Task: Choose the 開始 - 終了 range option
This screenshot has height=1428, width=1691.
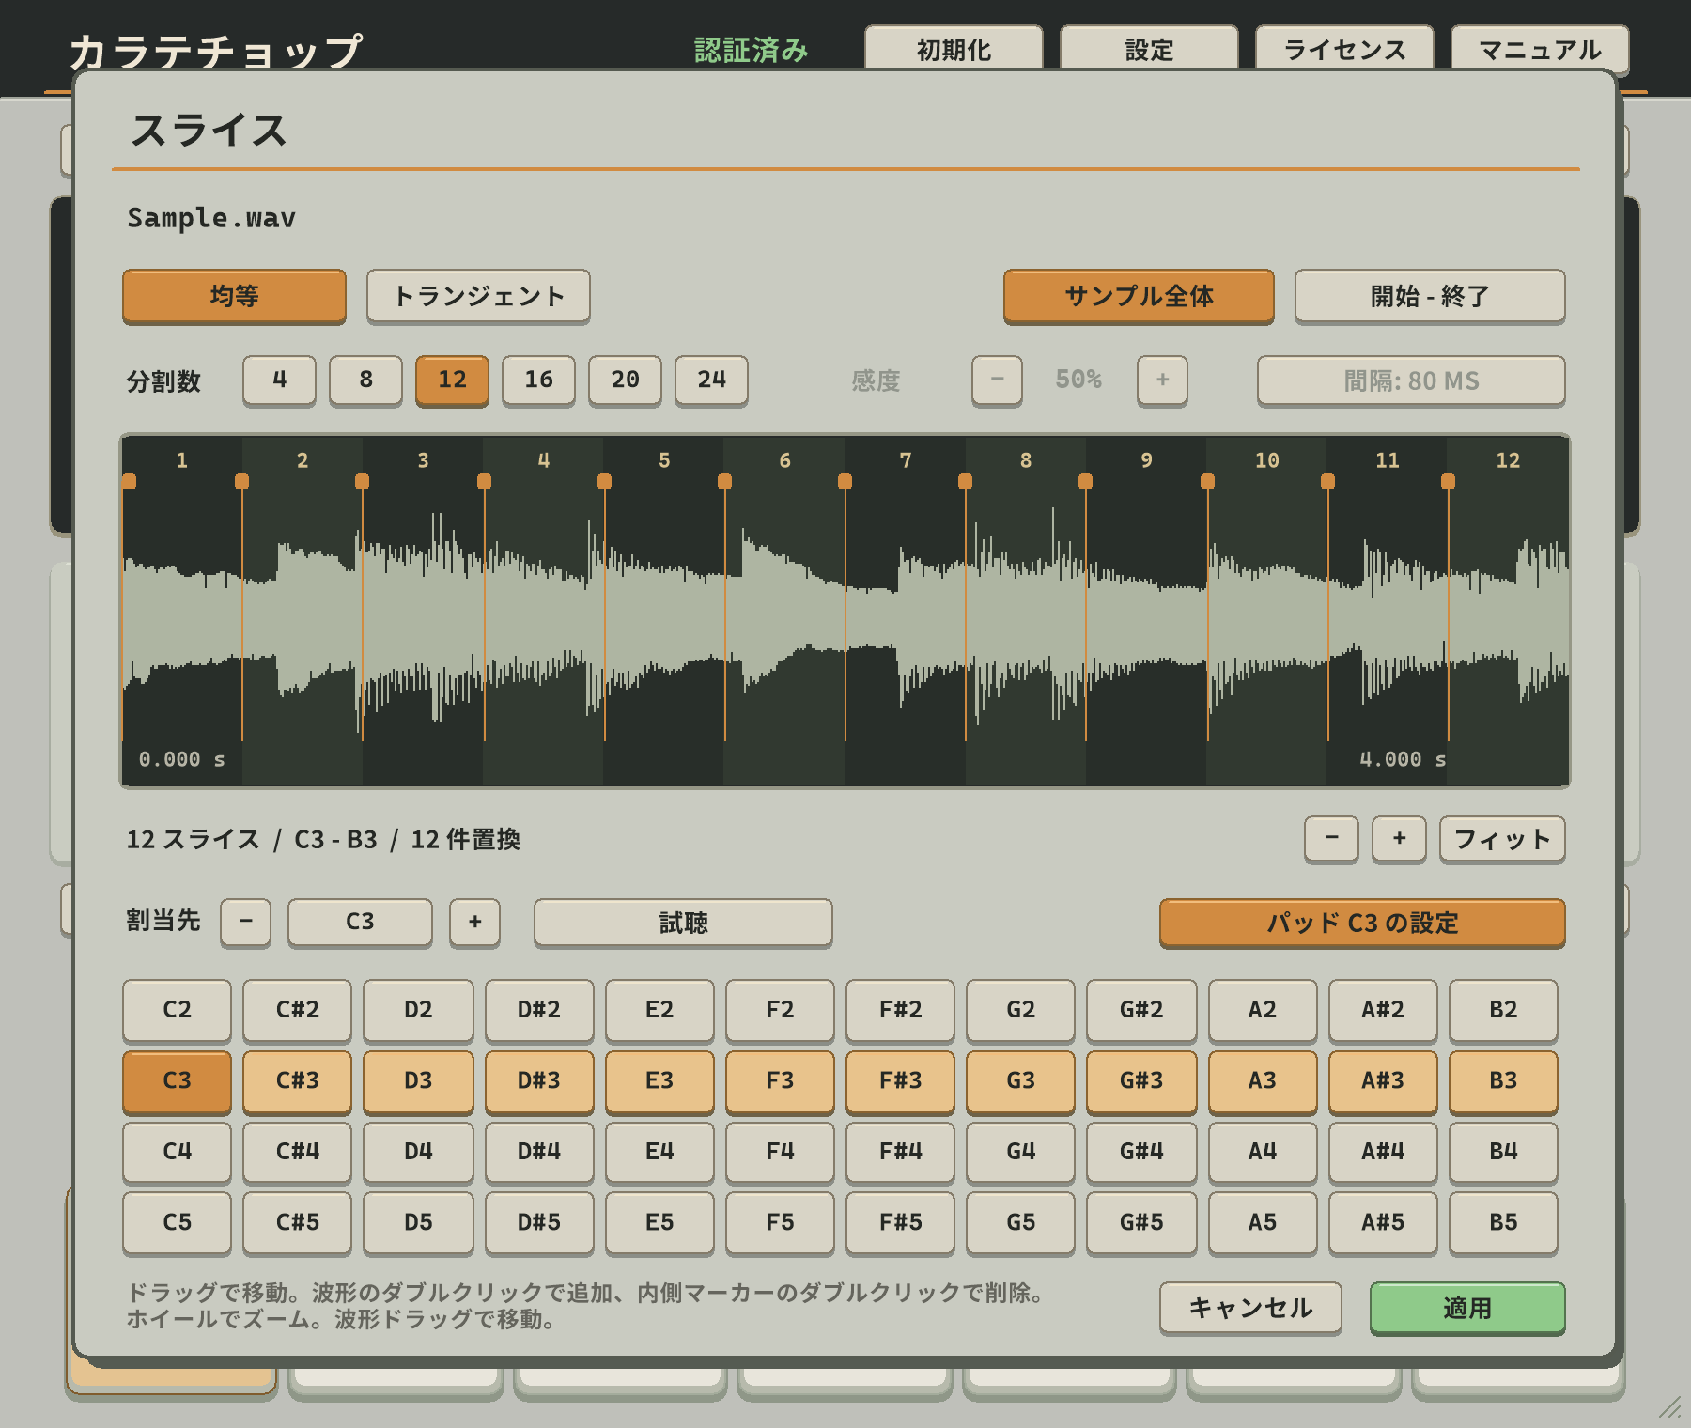Action: click(x=1430, y=296)
